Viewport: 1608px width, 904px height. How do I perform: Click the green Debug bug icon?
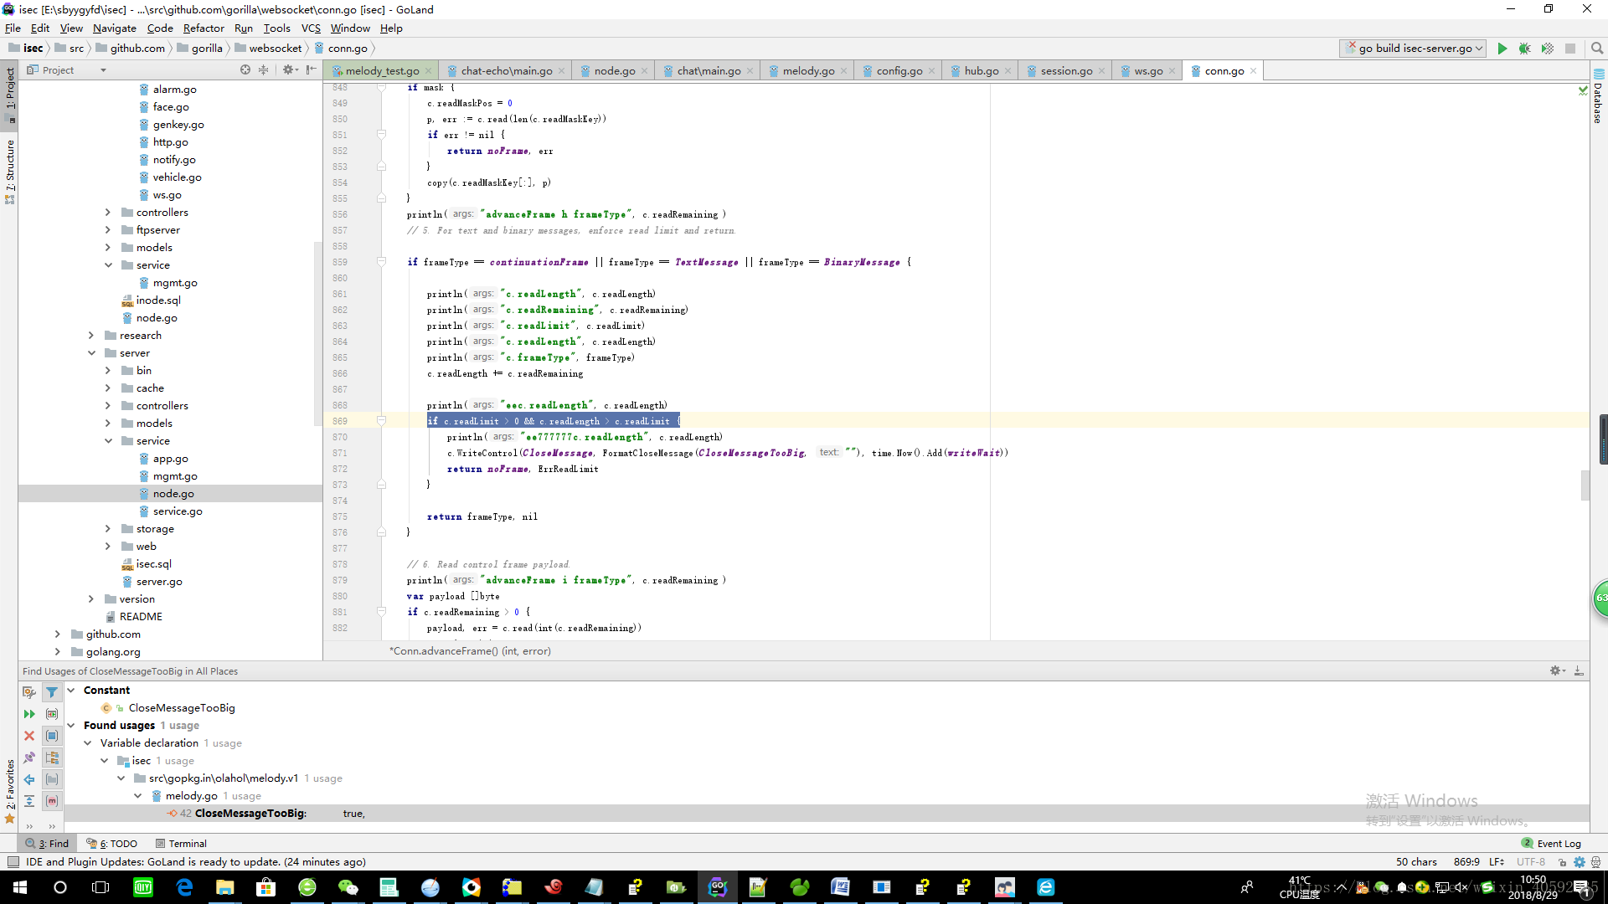click(x=1524, y=49)
